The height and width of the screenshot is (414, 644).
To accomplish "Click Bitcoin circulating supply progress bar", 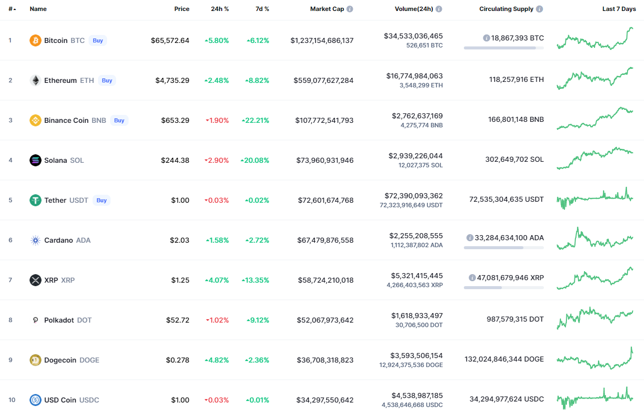I will 504,48.
